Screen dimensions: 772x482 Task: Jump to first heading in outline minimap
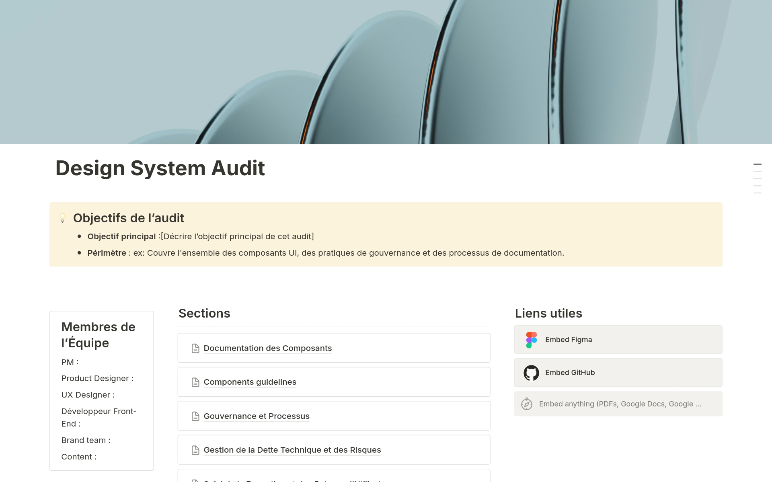coord(757,164)
